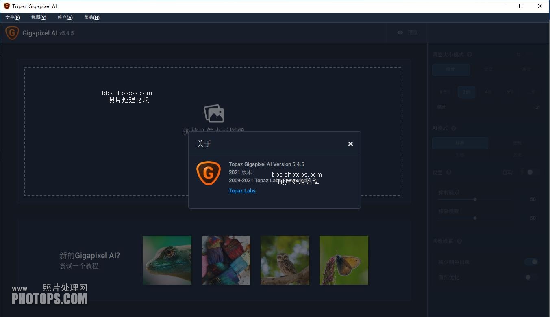Open the 文件(F) menu
The image size is (550, 317).
[13, 17]
